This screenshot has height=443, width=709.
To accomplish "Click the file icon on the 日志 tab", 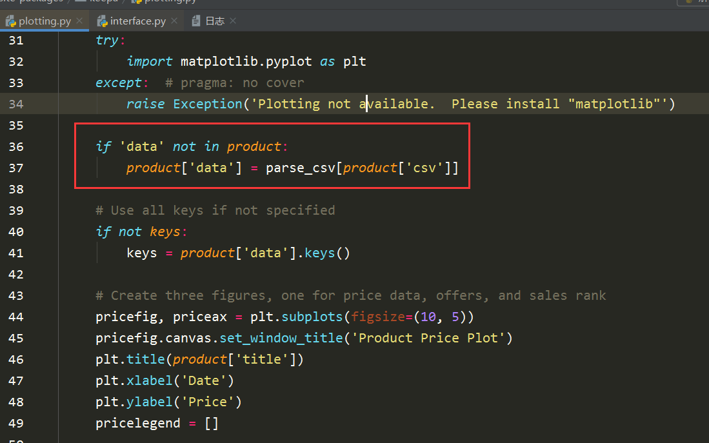I will (197, 20).
